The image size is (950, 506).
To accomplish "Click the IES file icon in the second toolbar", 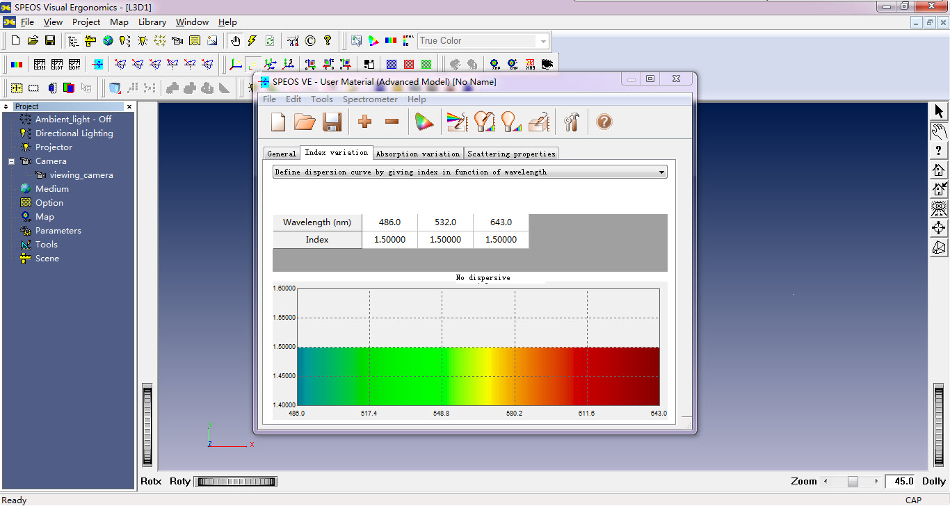I will pos(40,65).
